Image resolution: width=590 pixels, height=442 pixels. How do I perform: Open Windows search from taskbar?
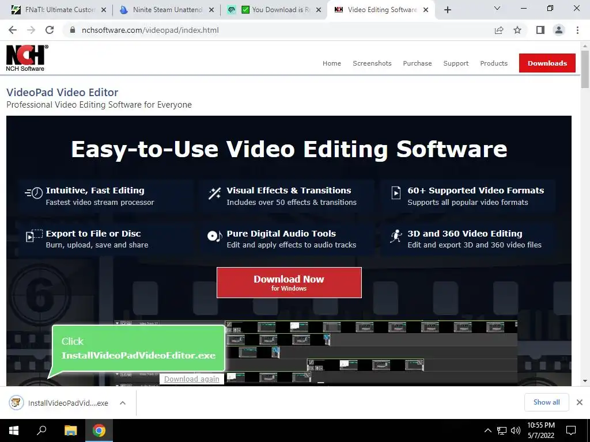click(x=41, y=430)
